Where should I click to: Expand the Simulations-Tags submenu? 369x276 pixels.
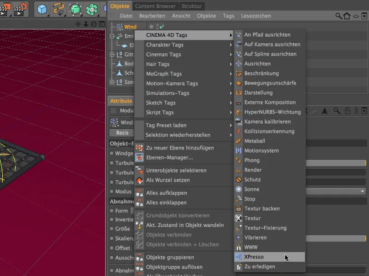tap(184, 93)
